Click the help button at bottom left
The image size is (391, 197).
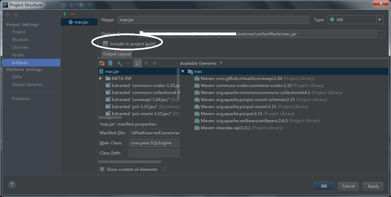(12, 185)
